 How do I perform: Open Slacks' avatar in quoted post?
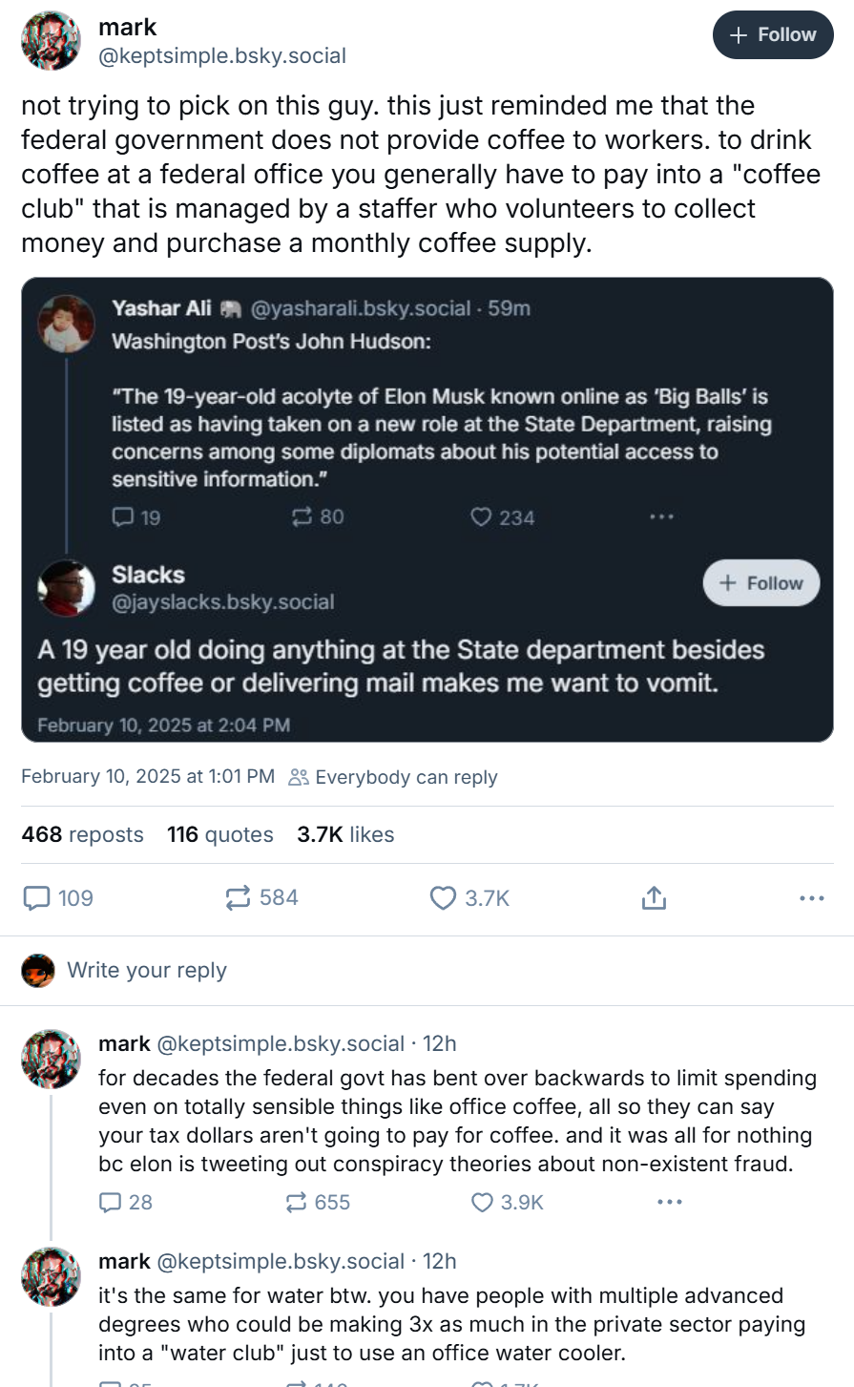pos(66,588)
